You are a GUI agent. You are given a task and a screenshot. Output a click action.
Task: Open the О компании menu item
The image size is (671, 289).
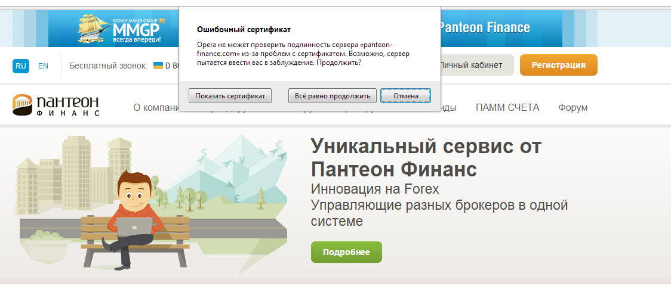pyautogui.click(x=156, y=108)
